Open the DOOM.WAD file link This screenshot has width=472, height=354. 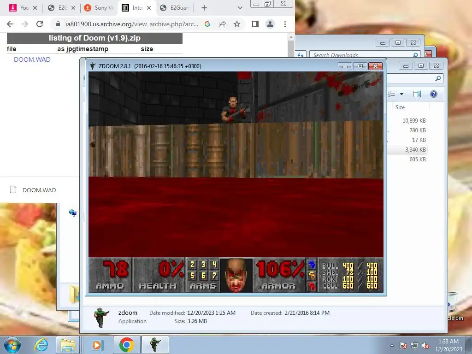(32, 59)
